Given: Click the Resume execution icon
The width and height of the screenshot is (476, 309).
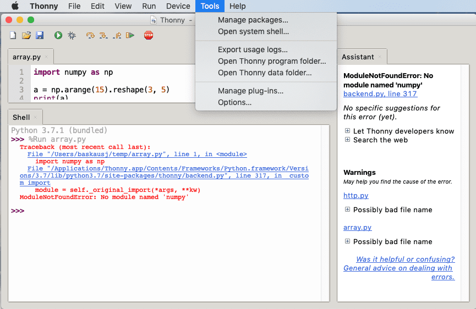Looking at the screenshot, I should coord(130,36).
